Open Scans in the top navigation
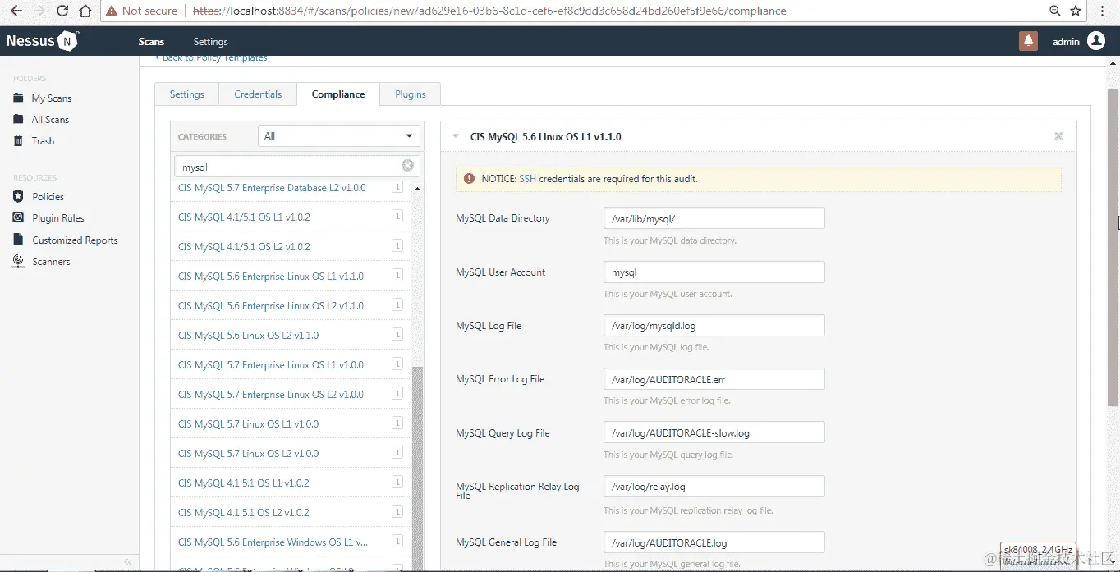1120x572 pixels. (151, 41)
